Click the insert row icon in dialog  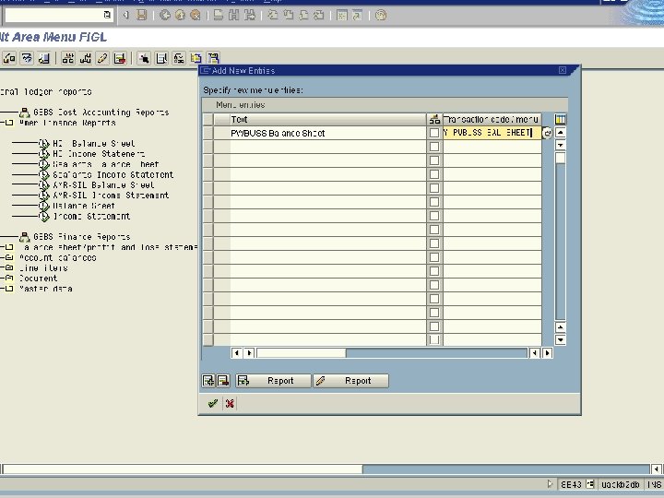tap(208, 381)
